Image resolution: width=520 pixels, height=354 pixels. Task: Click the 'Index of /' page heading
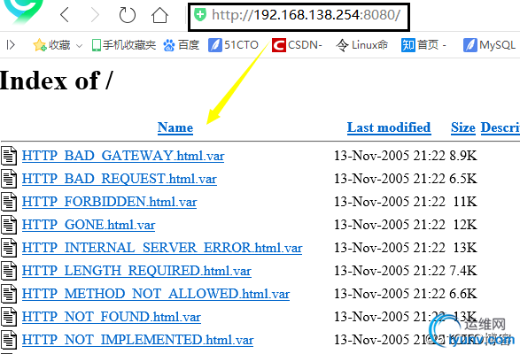(x=57, y=81)
